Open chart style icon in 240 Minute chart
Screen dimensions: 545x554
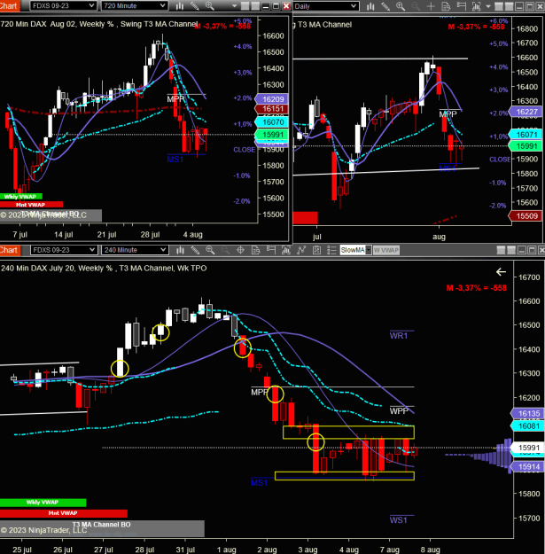click(x=180, y=250)
